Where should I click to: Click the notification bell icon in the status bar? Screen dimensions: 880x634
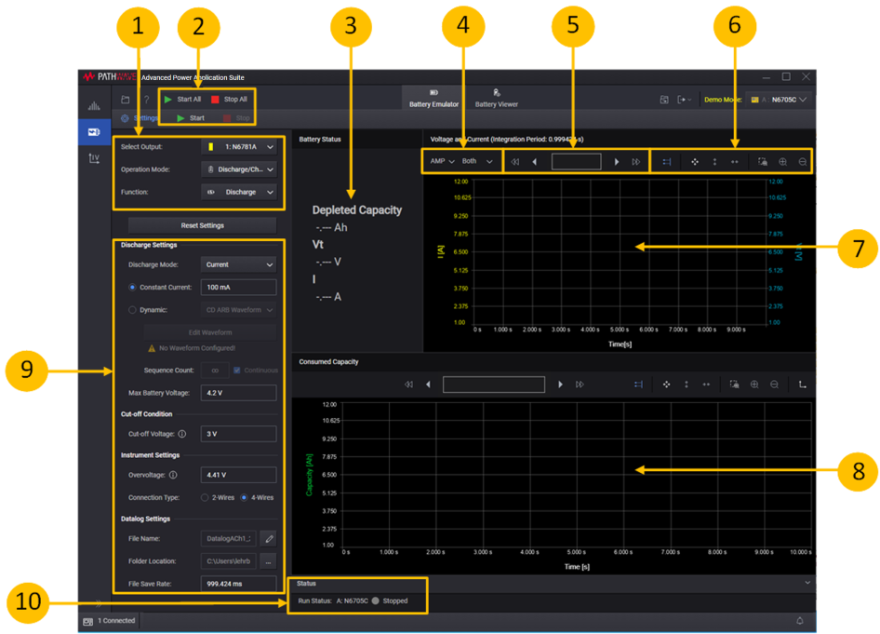800,621
